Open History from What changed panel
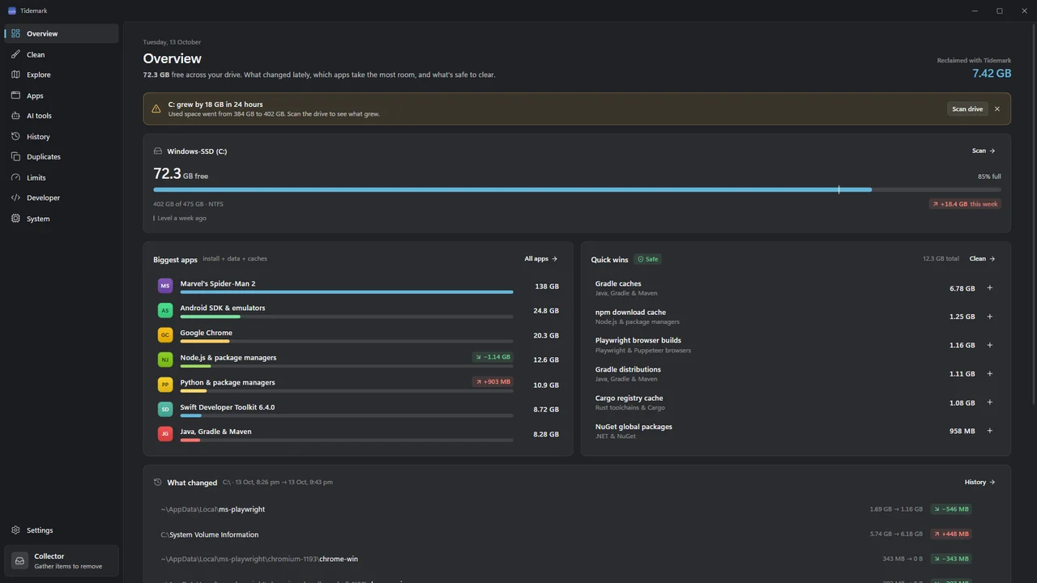 point(979,482)
